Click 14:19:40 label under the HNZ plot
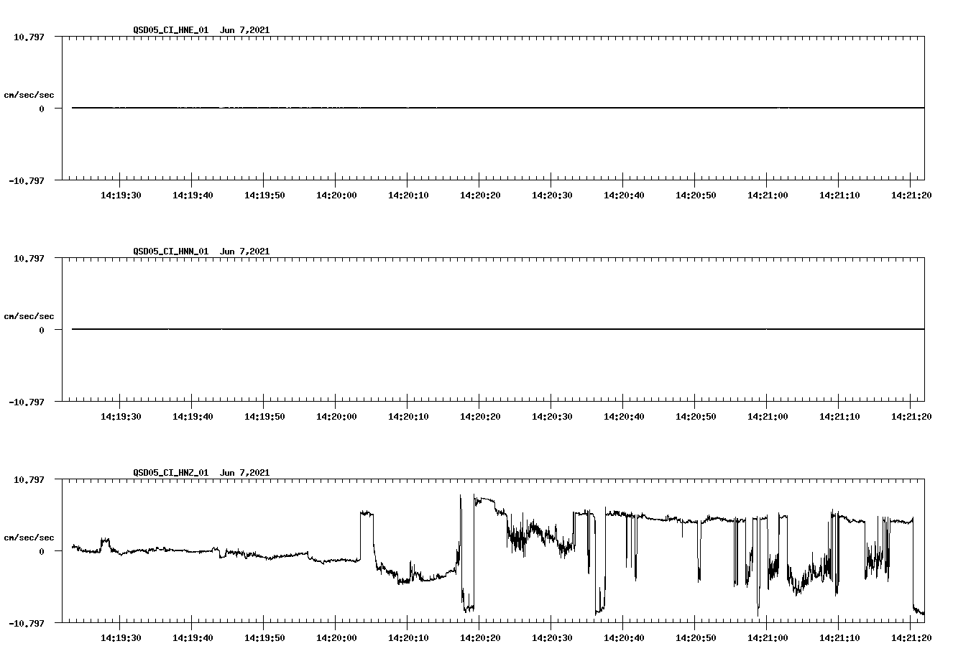Viewport: 976px width, 664px height. click(193, 637)
